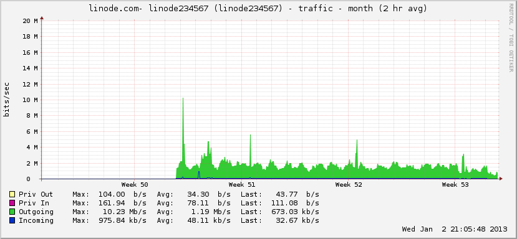Click the graph title text at top

pos(258,9)
